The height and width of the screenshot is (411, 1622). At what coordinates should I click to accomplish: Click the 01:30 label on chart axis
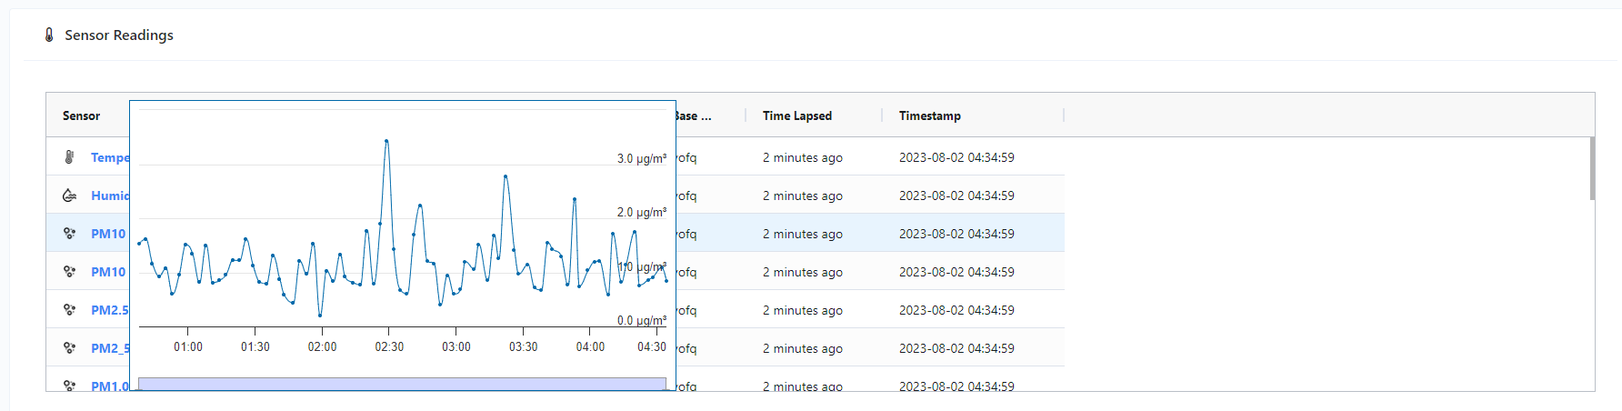click(255, 347)
